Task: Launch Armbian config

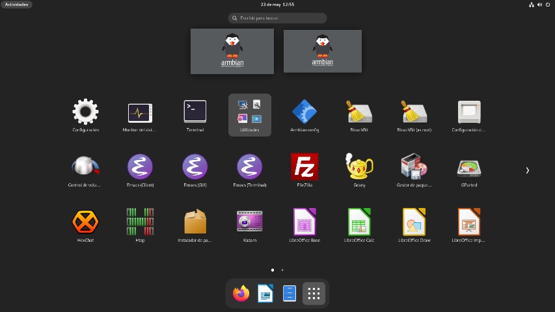Action: pyautogui.click(x=305, y=115)
